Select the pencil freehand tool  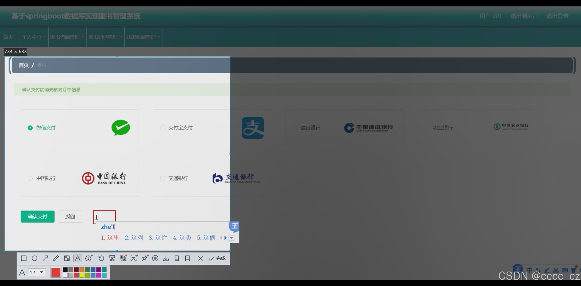coord(56,258)
